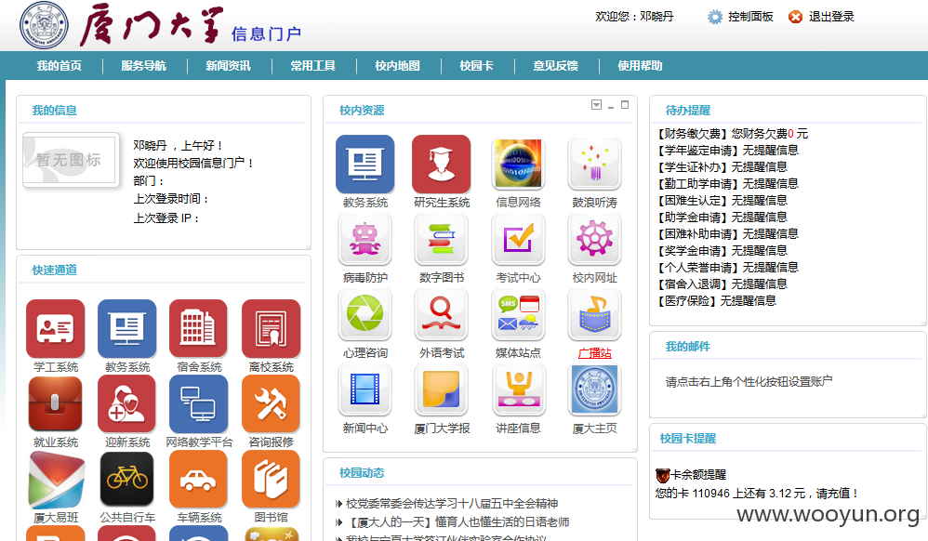Screen dimensions: 928x541
Task: Open 使用帮助 menu item
Action: [641, 66]
